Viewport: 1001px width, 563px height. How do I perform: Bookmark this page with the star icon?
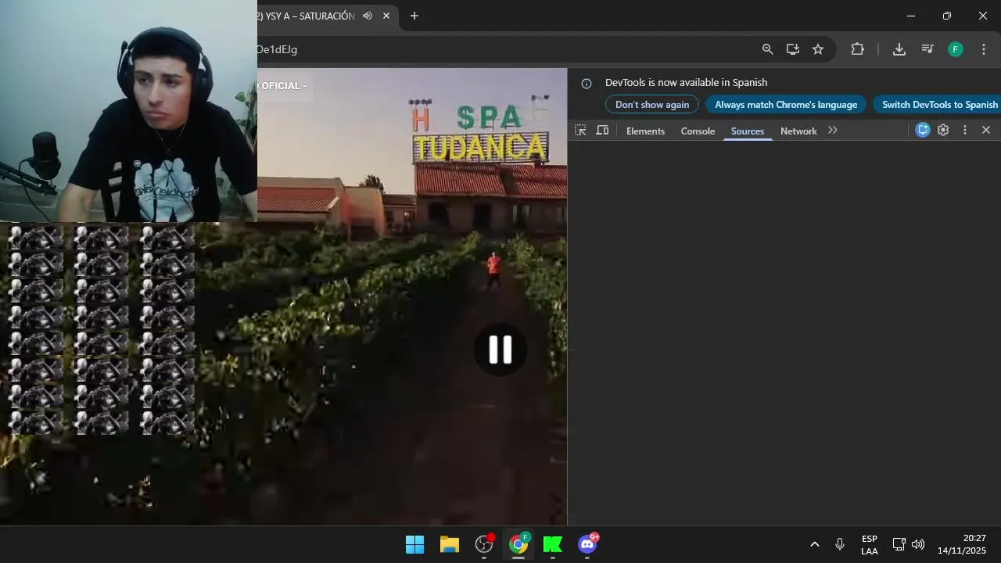click(818, 49)
